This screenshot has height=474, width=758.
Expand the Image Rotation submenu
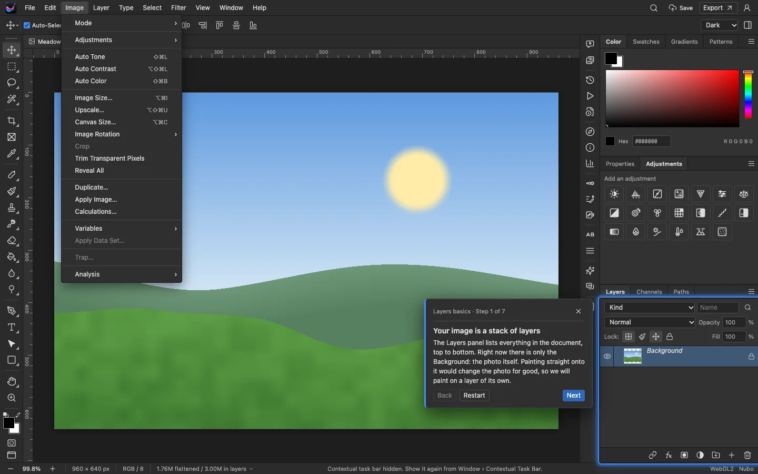click(122, 134)
